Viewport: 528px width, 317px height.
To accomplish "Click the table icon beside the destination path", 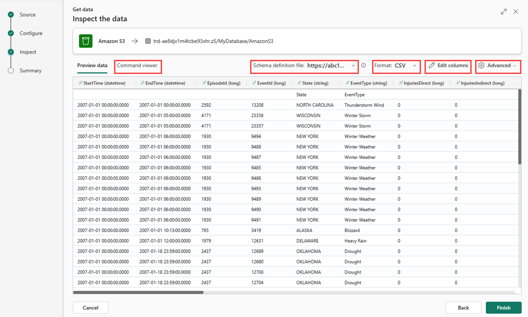I will pyautogui.click(x=148, y=41).
